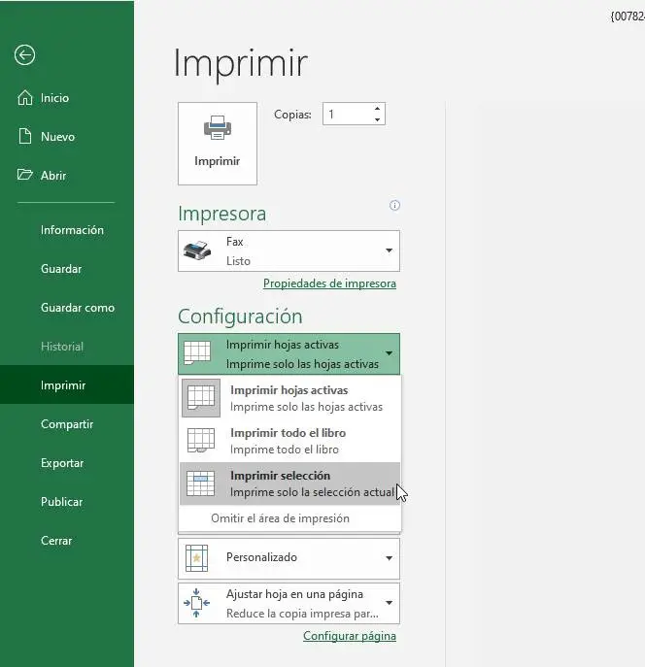
Task: Select Imprimir in the sidebar
Action: 67,385
